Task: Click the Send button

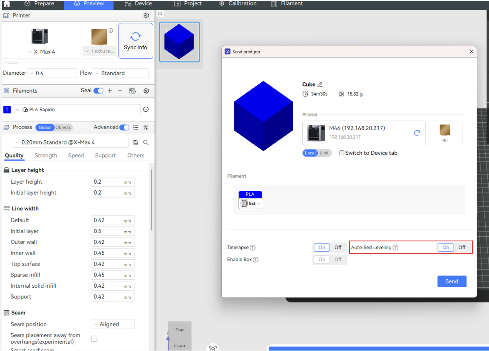Action: coord(452,281)
